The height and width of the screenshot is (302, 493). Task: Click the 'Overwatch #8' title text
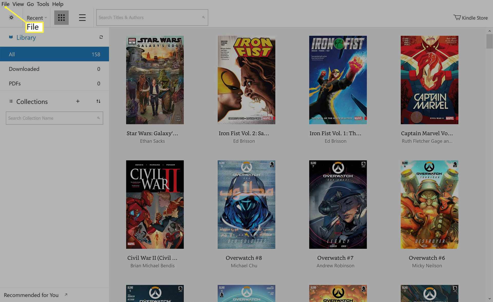[x=244, y=258]
